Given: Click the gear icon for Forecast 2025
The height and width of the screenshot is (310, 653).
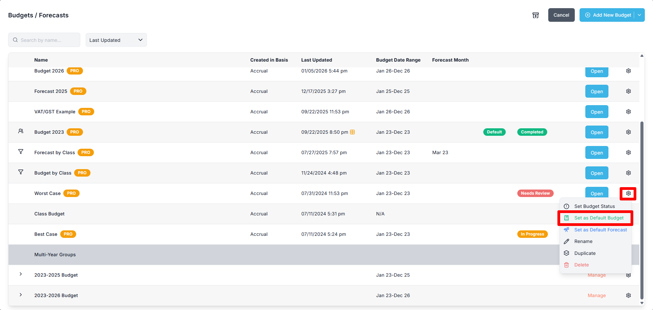Looking at the screenshot, I should click(628, 91).
